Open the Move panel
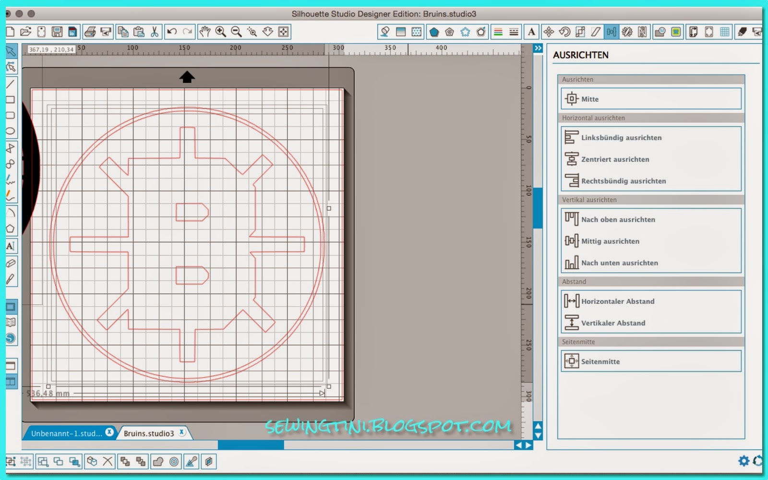This screenshot has width=768, height=480. pos(549,32)
